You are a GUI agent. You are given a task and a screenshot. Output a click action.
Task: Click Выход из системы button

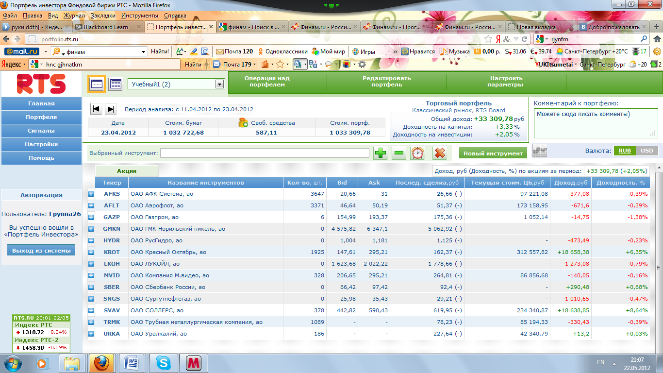click(41, 250)
